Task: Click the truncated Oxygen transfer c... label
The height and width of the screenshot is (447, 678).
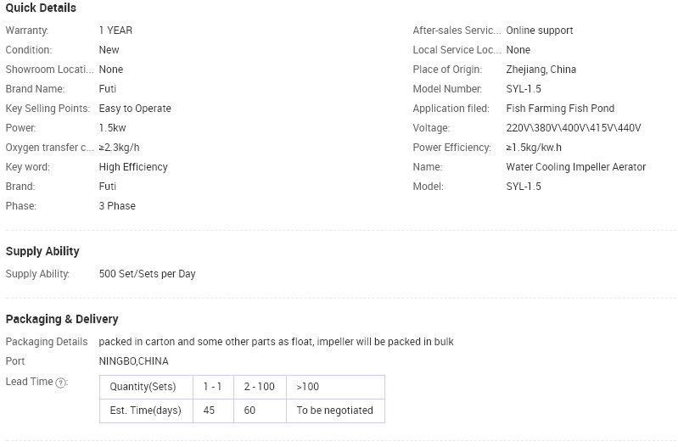Action: [49, 148]
